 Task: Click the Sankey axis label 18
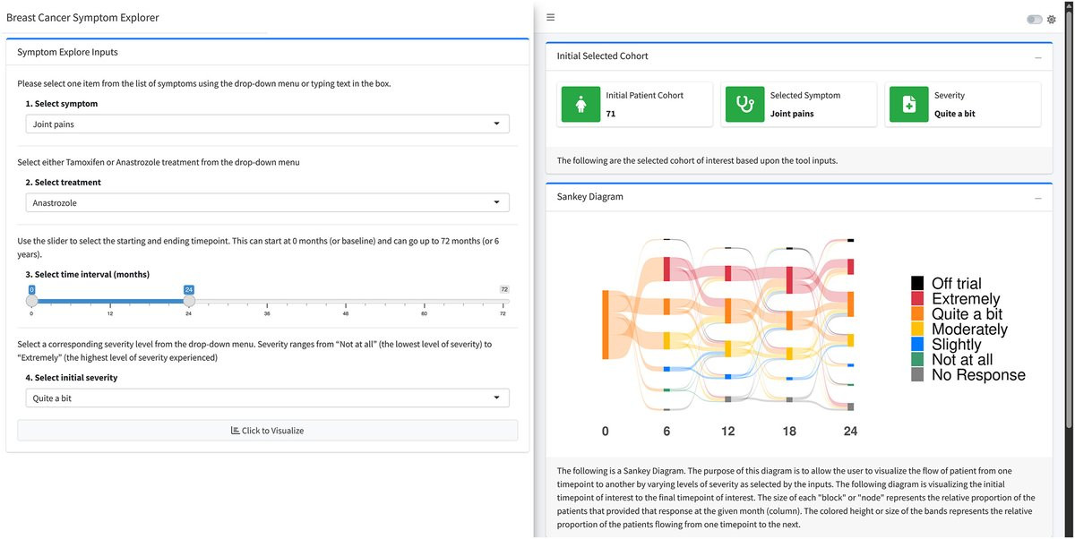point(789,432)
